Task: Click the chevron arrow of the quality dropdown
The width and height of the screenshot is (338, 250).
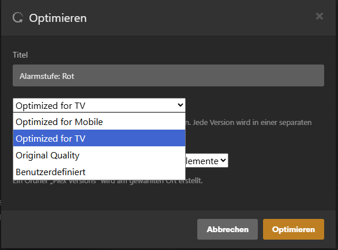Action: (x=180, y=105)
